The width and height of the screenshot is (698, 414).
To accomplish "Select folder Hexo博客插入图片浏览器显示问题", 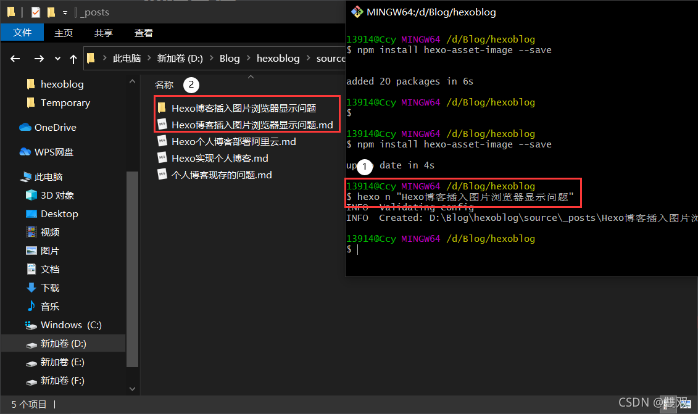I will click(x=244, y=108).
